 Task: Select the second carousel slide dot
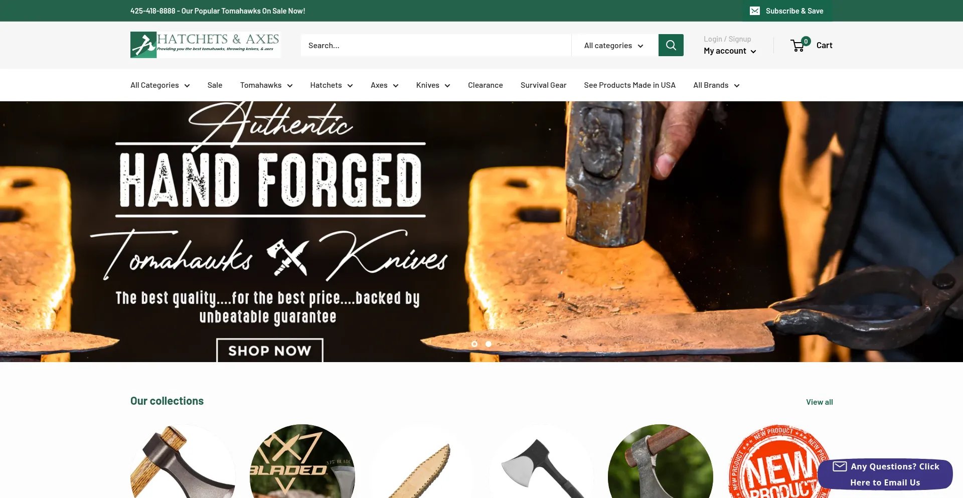[x=489, y=344]
